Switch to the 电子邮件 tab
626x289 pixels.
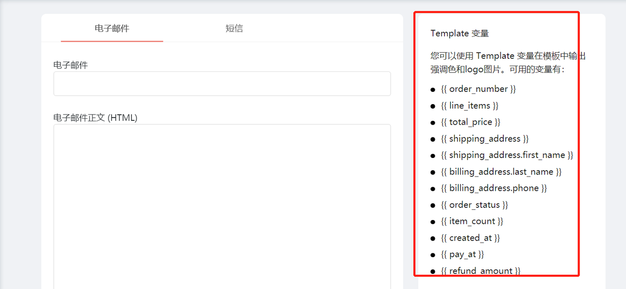(112, 28)
